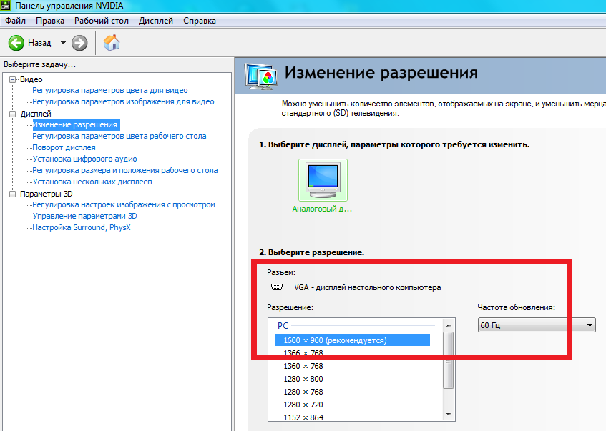The width and height of the screenshot is (606, 431).
Task: Select resolution 1280 × 768
Action: coord(303,392)
